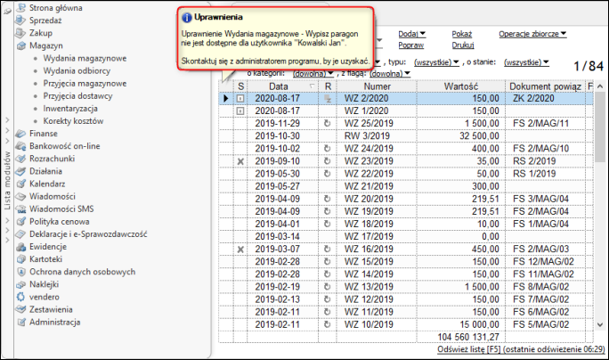Click the Strona główna module icon
The height and width of the screenshot is (360, 609).
click(21, 7)
